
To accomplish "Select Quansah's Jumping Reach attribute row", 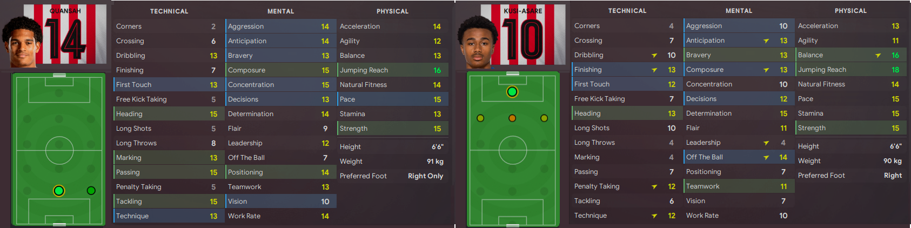I will (x=392, y=70).
